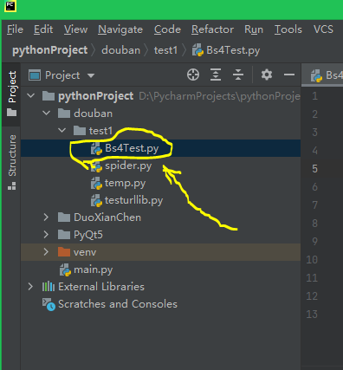Open the Project view dropdown arrow
Screen dimensions: 343x370
click(91, 75)
